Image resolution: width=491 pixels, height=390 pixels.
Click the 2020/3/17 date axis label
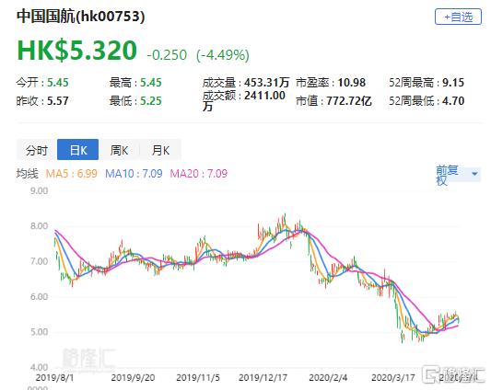tap(393, 377)
